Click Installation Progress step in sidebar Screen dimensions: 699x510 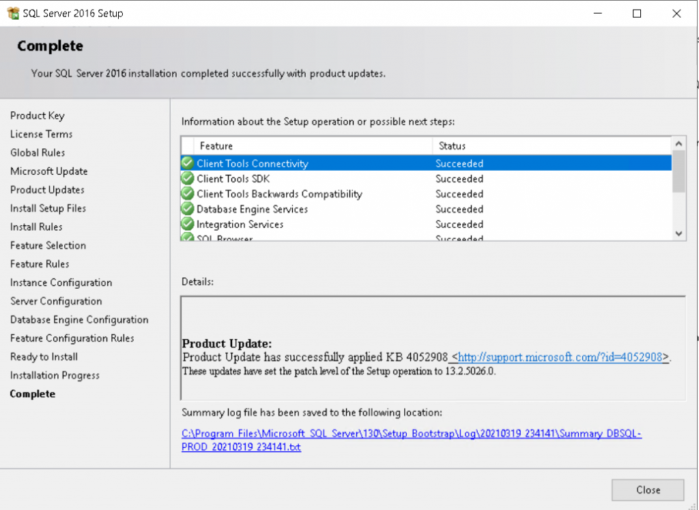[55, 376]
